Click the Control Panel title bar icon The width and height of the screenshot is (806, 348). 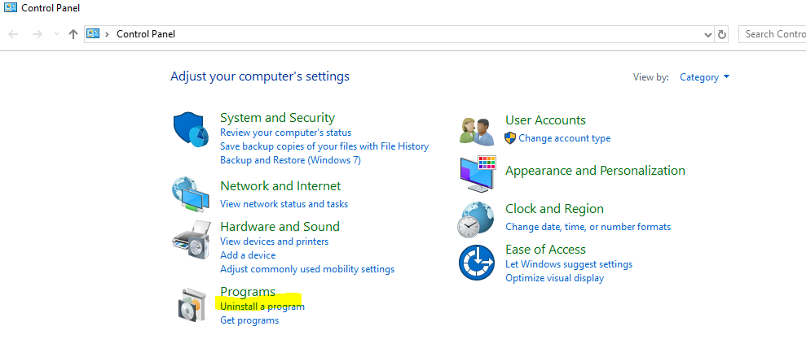click(10, 7)
